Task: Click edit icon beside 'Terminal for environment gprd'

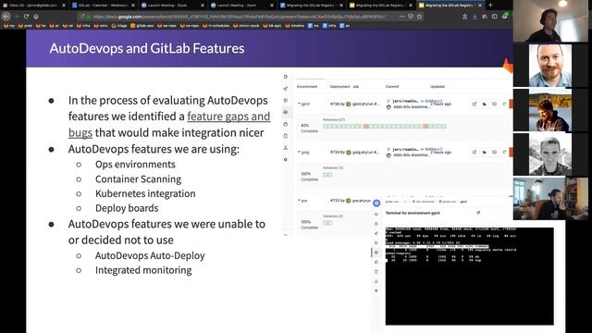Action: (x=478, y=213)
